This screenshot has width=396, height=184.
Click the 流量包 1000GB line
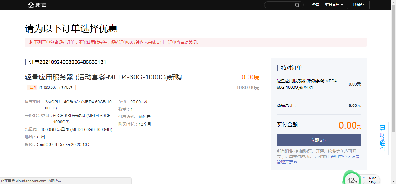click(68, 129)
